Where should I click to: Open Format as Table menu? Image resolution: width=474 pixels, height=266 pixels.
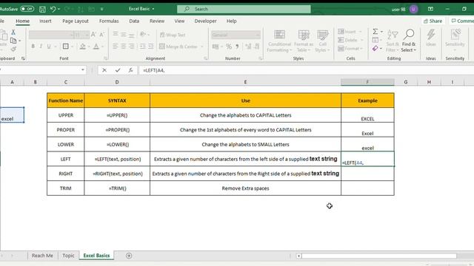[304, 41]
